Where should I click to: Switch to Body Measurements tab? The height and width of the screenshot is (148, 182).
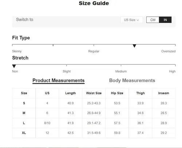click(132, 80)
